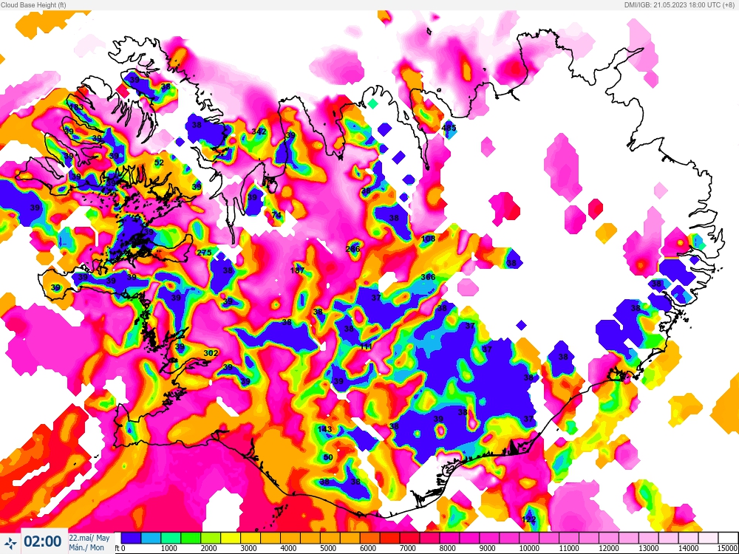Click the 02:00 forecast time display
This screenshot has height=554, width=739.
[42, 541]
